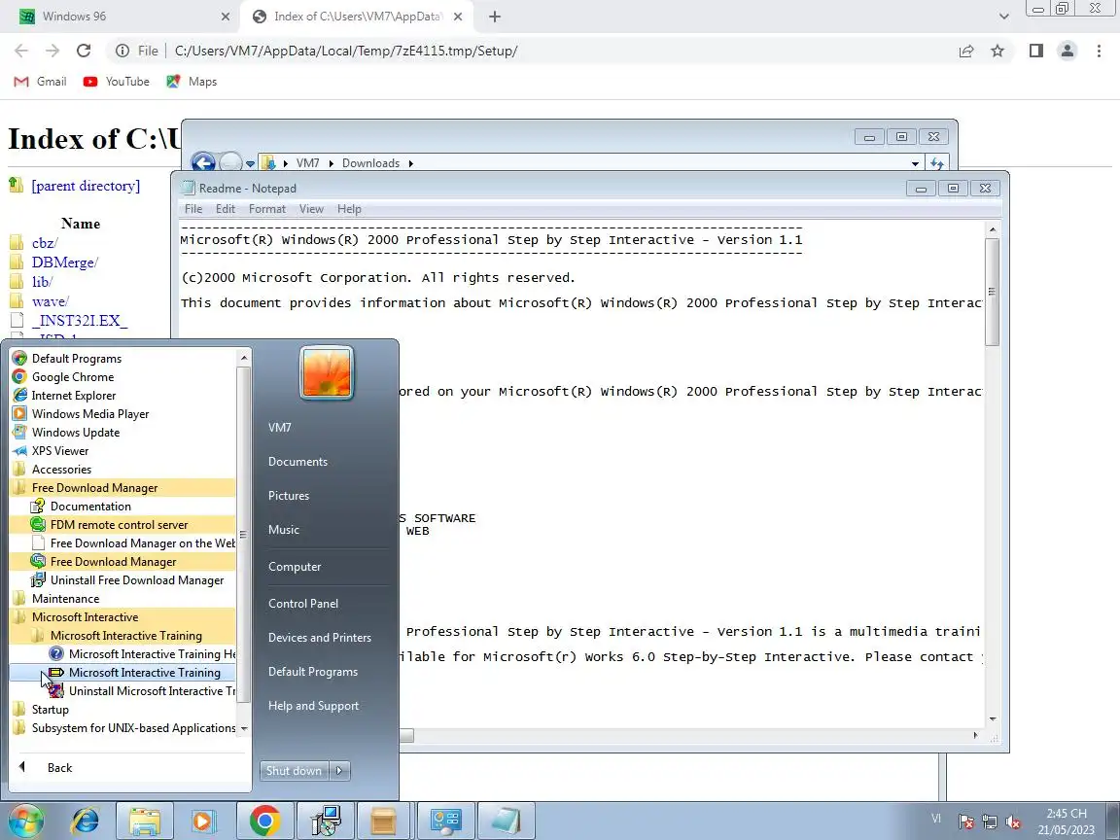The height and width of the screenshot is (840, 1120).
Task: Expand the Startup folder
Action: (122, 710)
